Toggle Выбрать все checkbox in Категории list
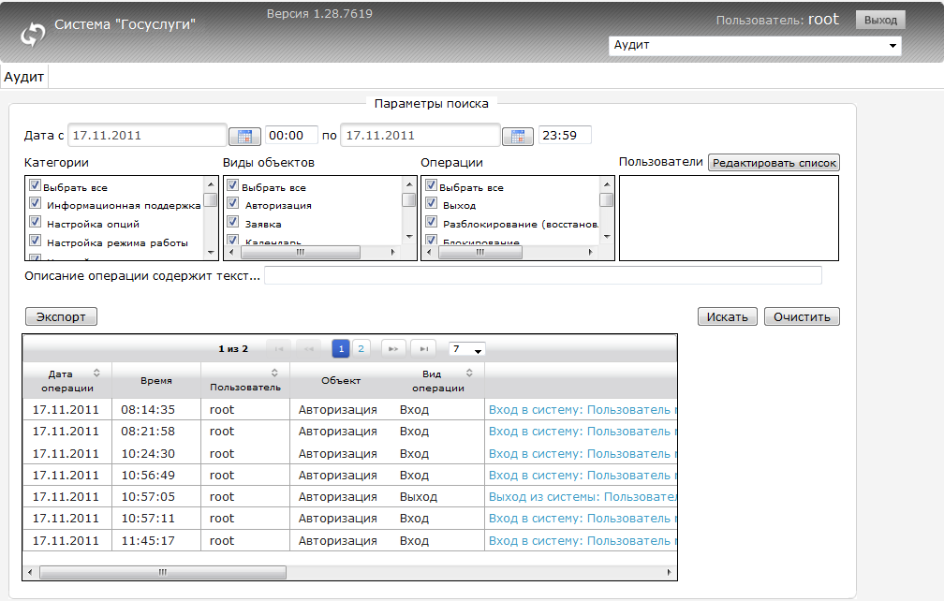Screen dimensions: 944x601 (x=36, y=186)
